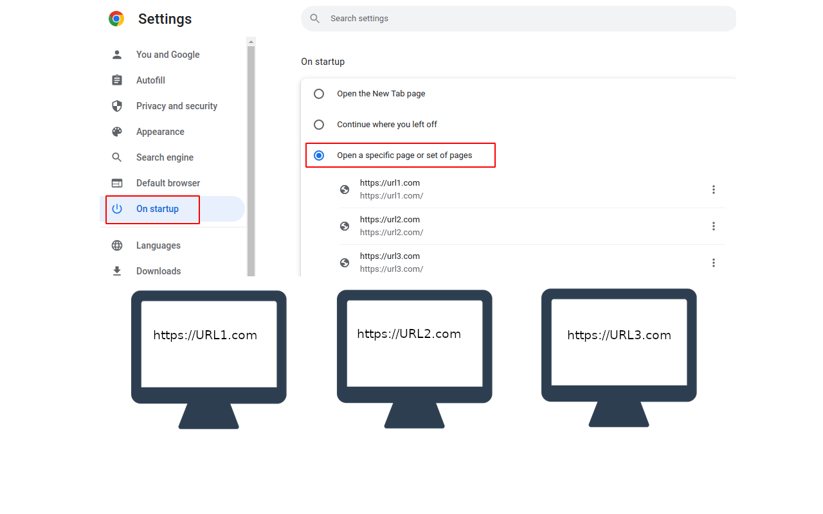Click the Chrome logo icon
The height and width of the screenshot is (514, 823).
(x=116, y=19)
